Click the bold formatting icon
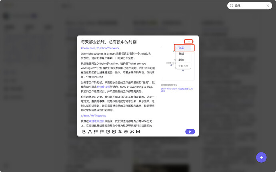 [x=84, y=132]
